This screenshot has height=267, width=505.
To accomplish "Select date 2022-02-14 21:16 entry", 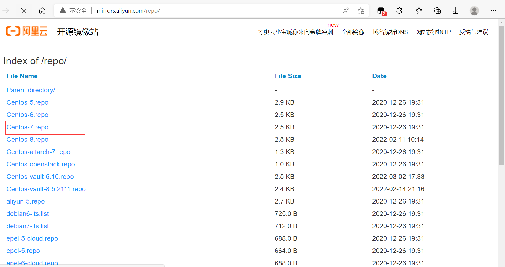I will pos(398,189).
